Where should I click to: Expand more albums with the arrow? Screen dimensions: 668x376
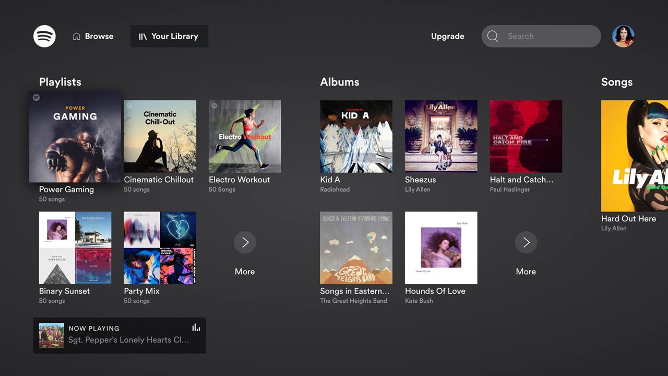click(x=526, y=242)
